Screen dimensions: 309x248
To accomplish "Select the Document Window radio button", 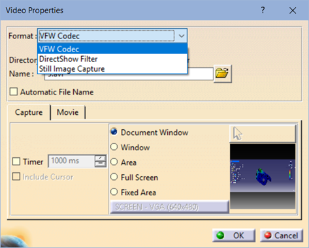I will 114,132.
